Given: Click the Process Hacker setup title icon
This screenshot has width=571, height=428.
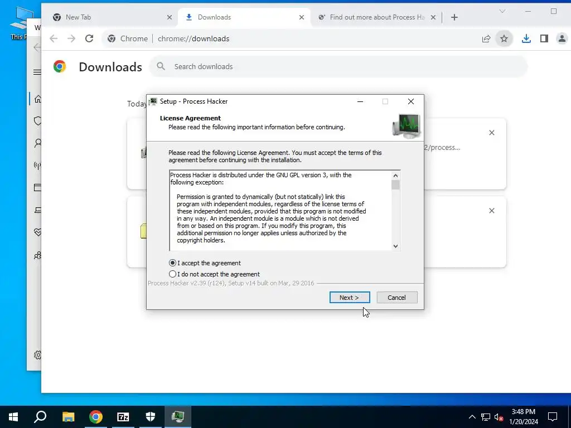Looking at the screenshot, I should tap(153, 101).
